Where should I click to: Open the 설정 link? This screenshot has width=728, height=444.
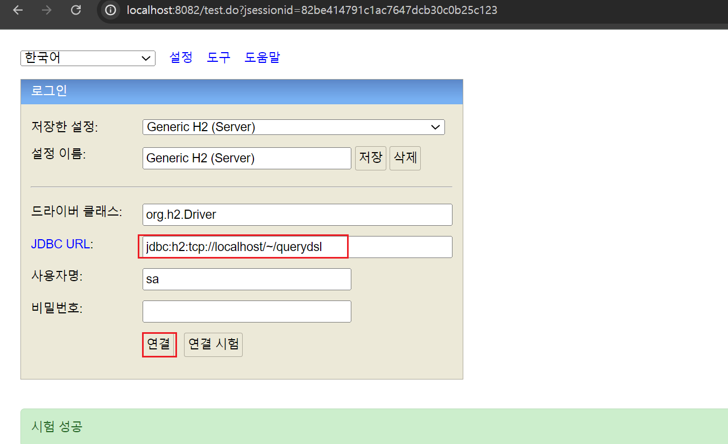pos(181,58)
